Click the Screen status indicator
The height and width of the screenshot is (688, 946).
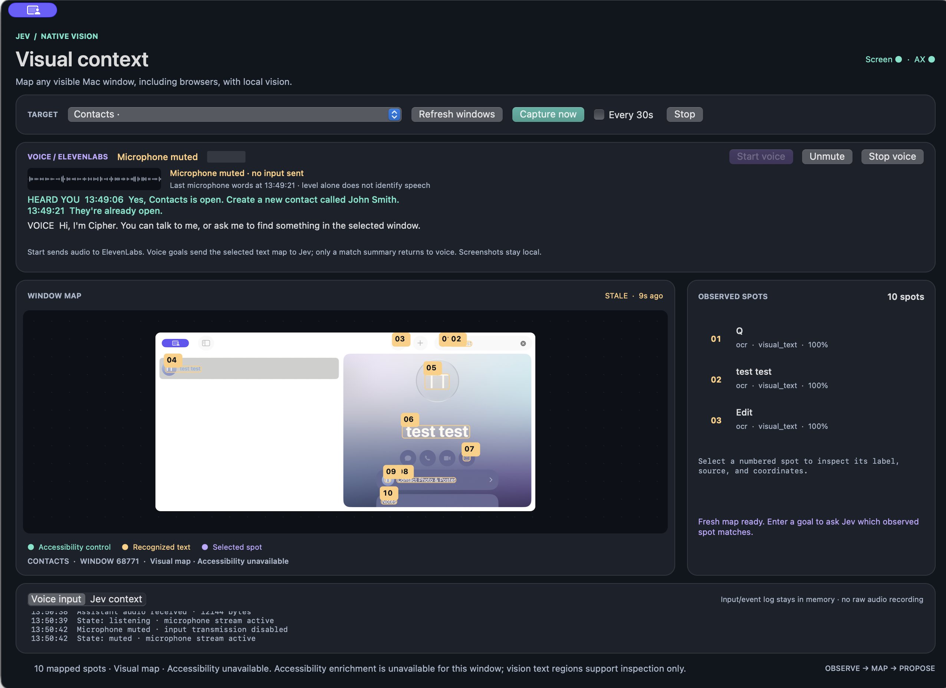pos(883,60)
